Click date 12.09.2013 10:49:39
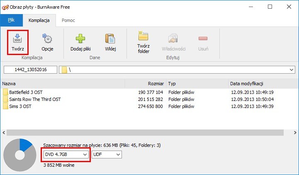This screenshot has width=299, height=175. (252, 106)
